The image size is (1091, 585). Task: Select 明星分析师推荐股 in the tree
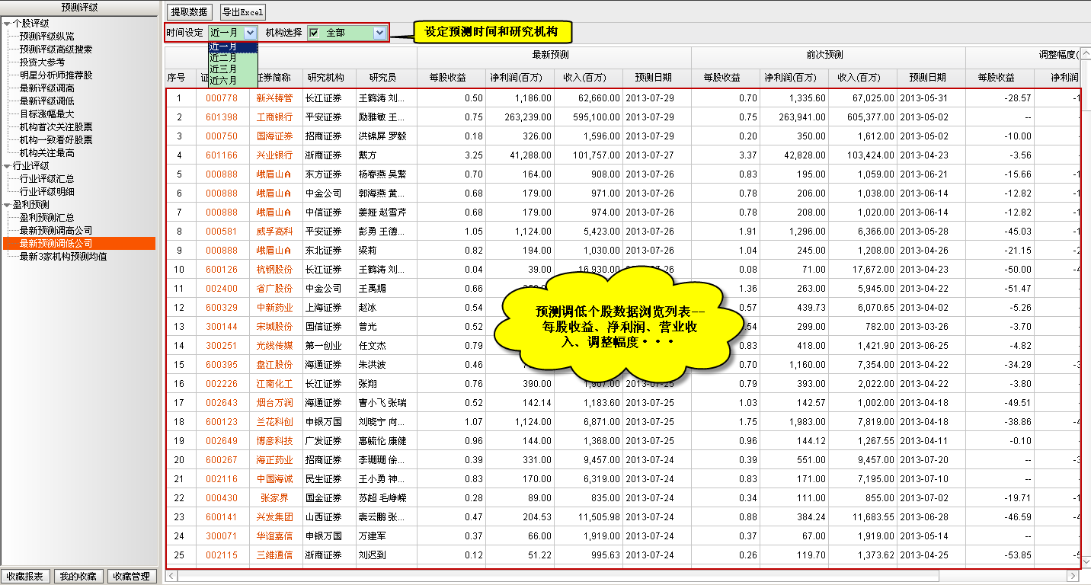click(56, 75)
